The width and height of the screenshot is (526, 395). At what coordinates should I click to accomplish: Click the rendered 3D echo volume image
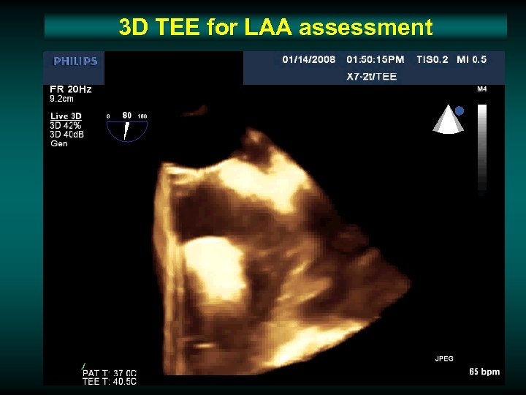[x=282, y=252]
